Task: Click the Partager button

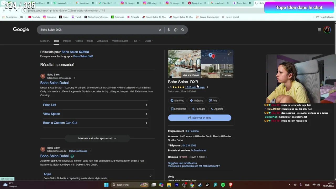Action: pyautogui.click(x=198, y=109)
